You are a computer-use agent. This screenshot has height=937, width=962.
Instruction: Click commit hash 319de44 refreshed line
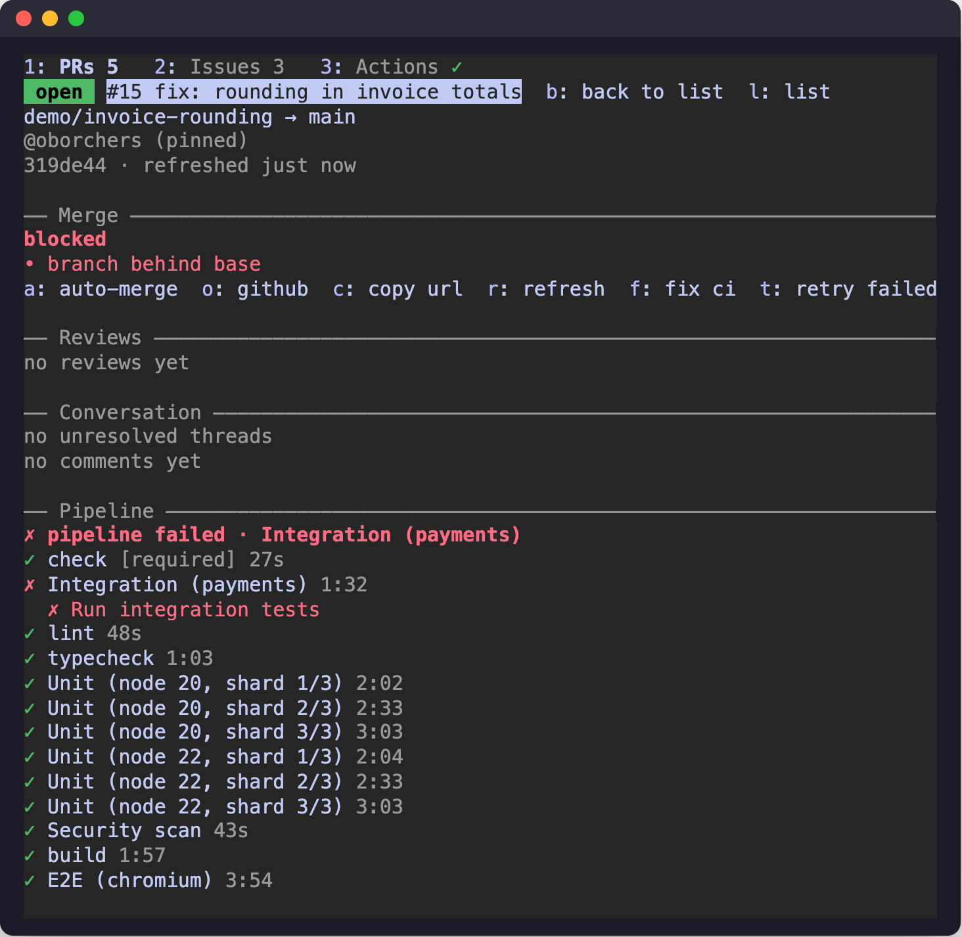pos(190,166)
